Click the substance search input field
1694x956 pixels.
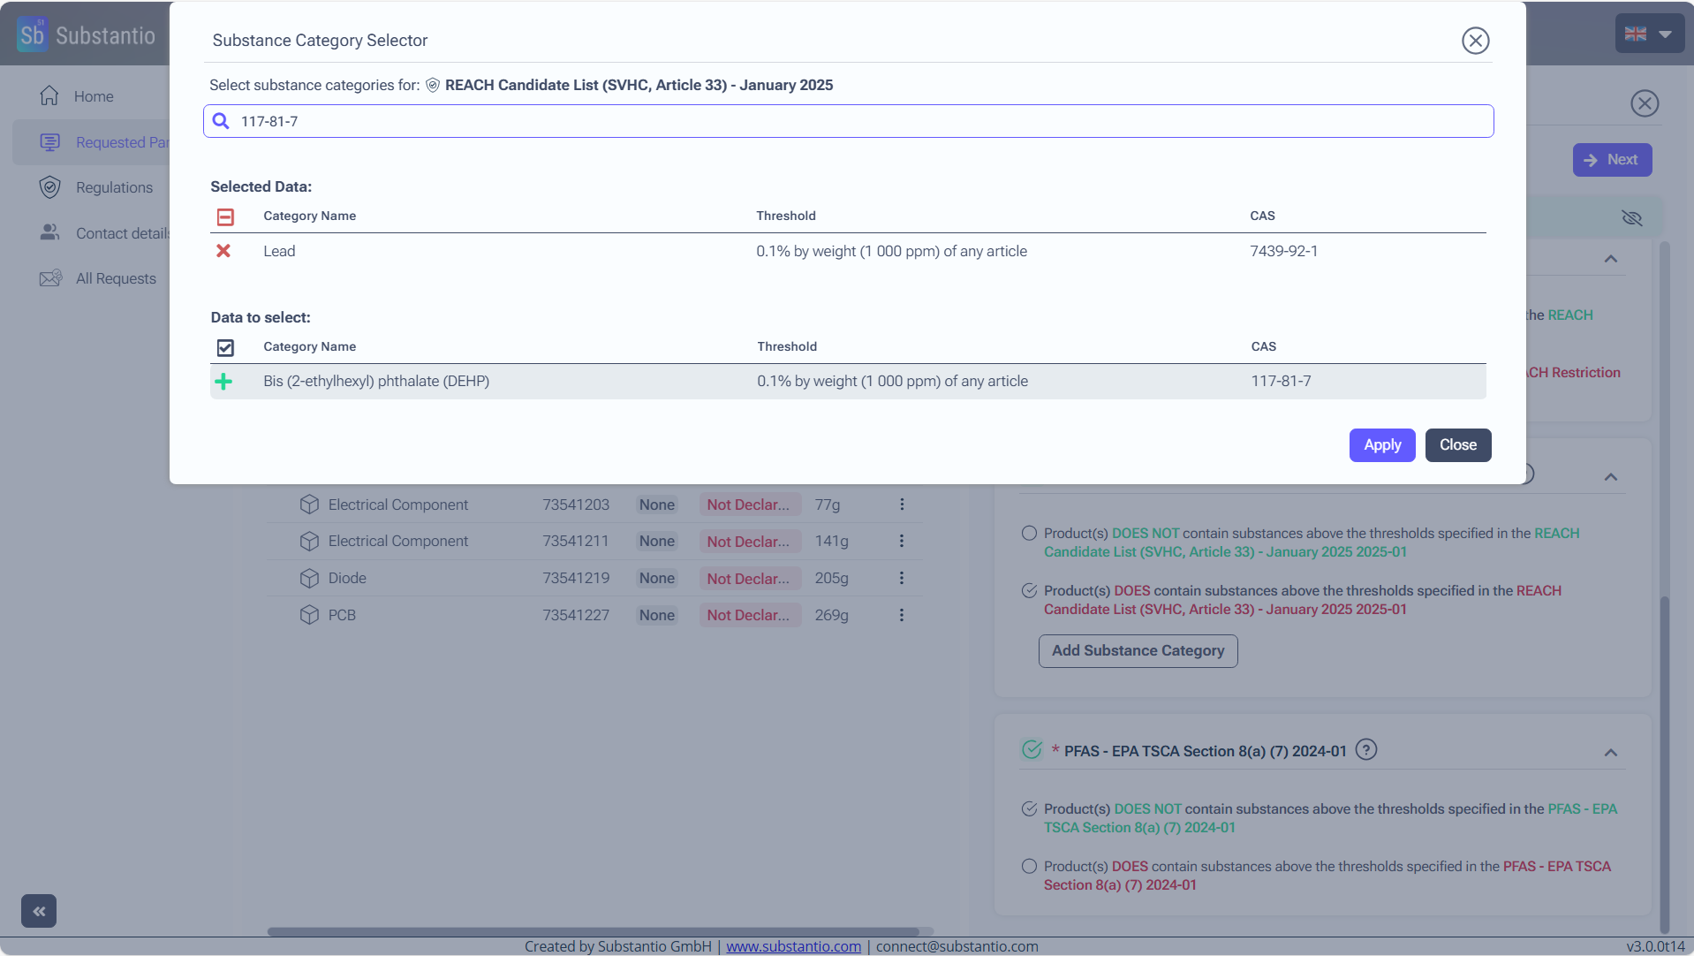click(848, 121)
